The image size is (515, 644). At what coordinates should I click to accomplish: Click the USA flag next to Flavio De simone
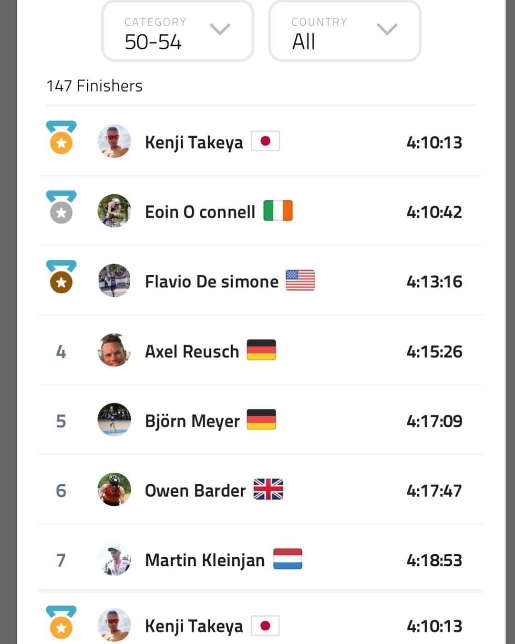pos(300,280)
